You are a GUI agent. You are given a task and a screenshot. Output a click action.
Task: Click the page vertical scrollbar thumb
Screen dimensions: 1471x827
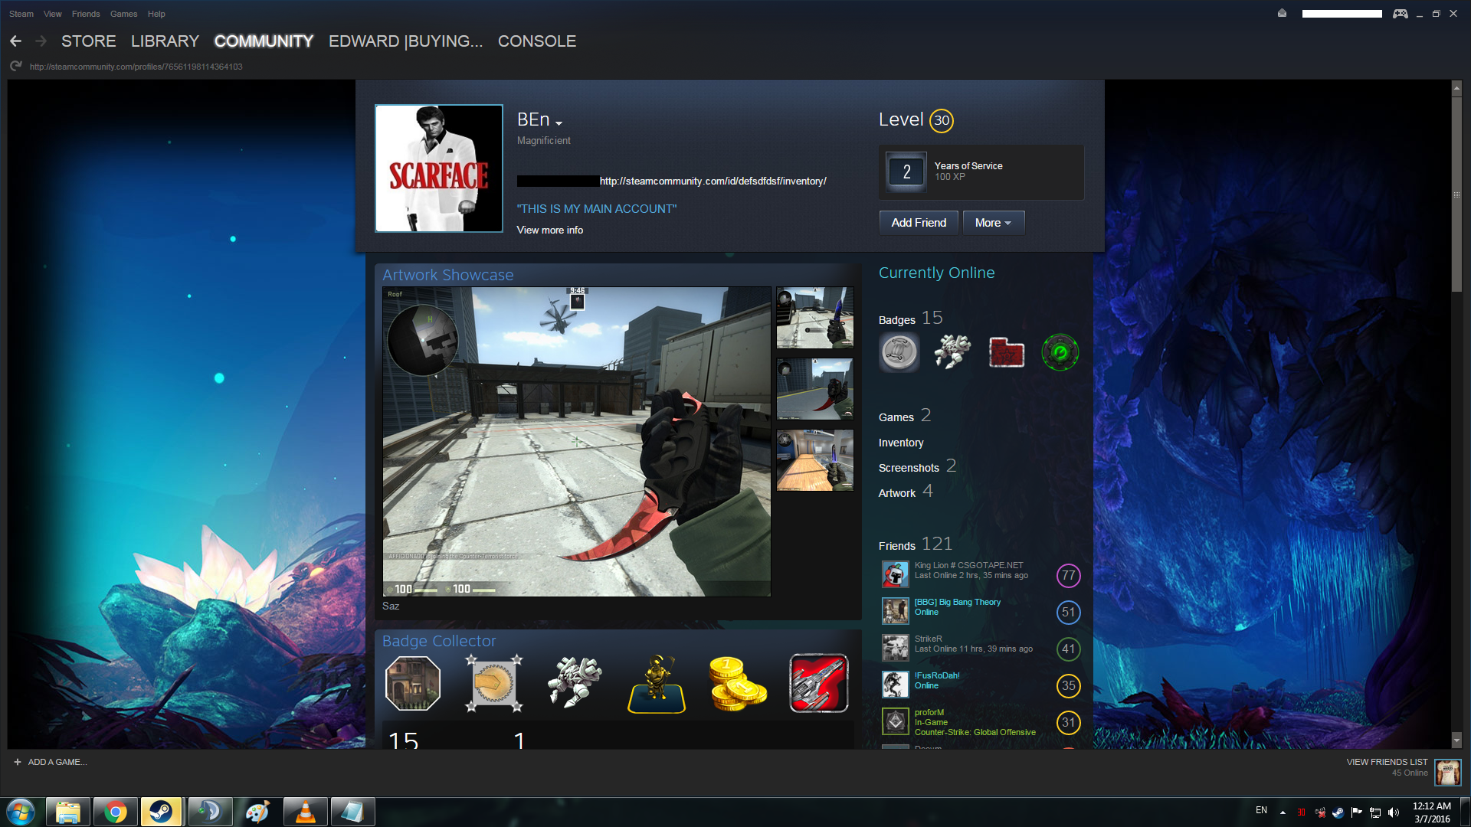pyautogui.click(x=1456, y=193)
